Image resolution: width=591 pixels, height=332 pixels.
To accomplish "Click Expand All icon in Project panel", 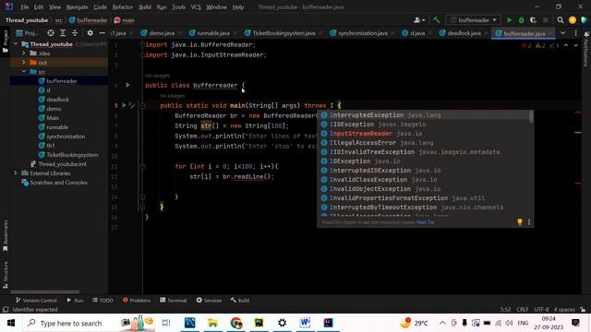I will (63, 33).
